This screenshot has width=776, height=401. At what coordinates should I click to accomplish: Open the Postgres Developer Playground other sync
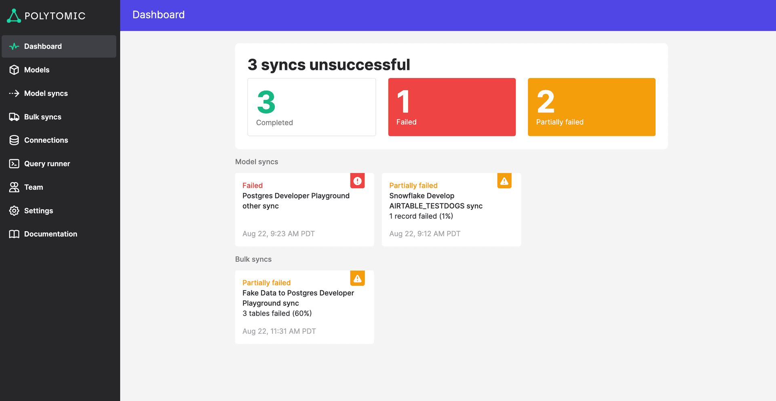(x=295, y=201)
